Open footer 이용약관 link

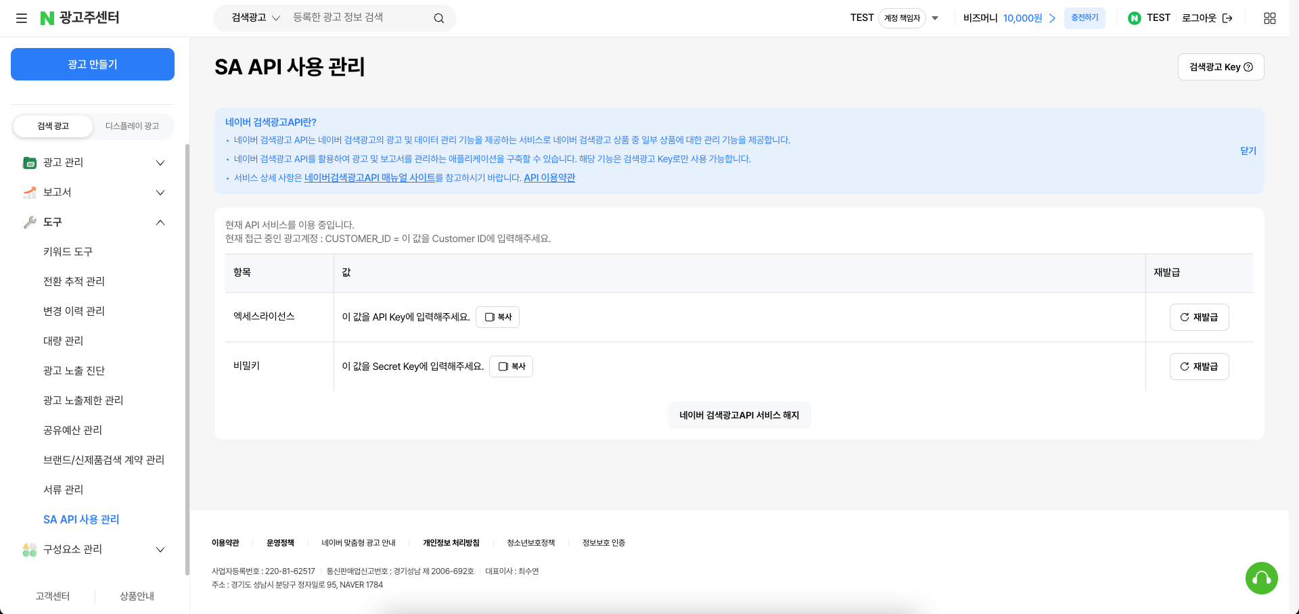[225, 543]
